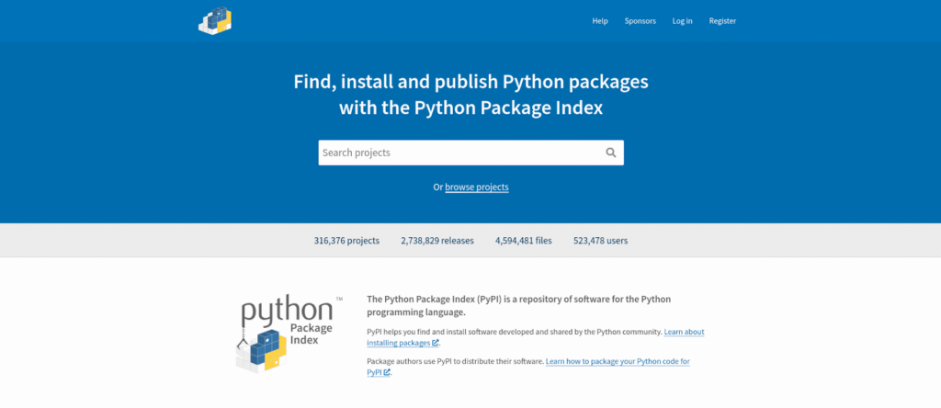Click the '2,738,829 releases' statistic
This screenshot has width=941, height=408.
click(x=437, y=241)
